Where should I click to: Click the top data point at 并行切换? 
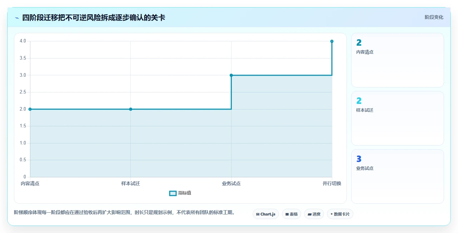point(332,41)
